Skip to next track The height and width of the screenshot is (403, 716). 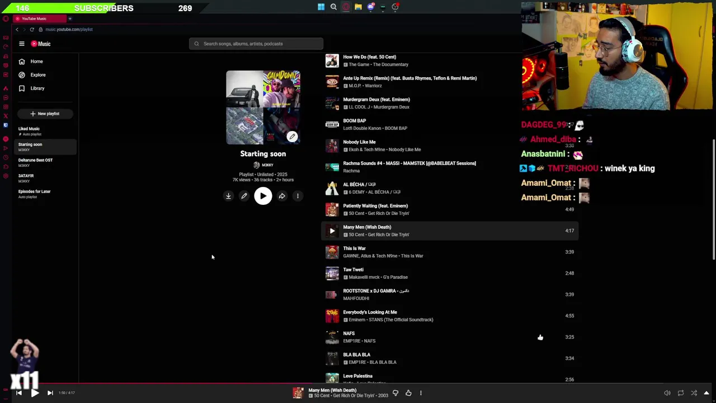pos(50,393)
